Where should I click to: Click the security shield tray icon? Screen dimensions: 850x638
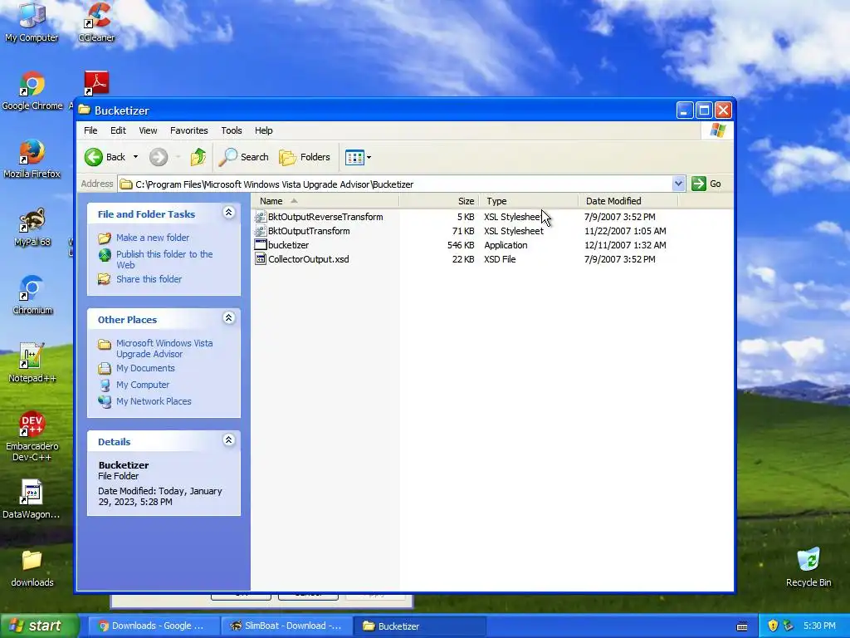point(773,626)
